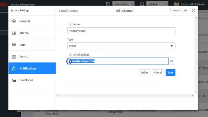Click the Developer indent icon
208x117 pixels.
(x=14, y=80)
